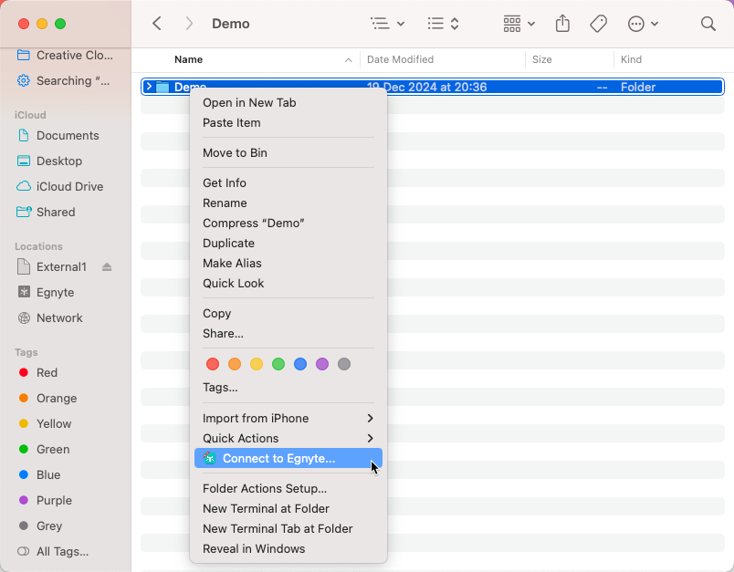Viewport: 734px width, 572px height.
Task: Open the Shared folder in sidebar
Action: (65, 212)
